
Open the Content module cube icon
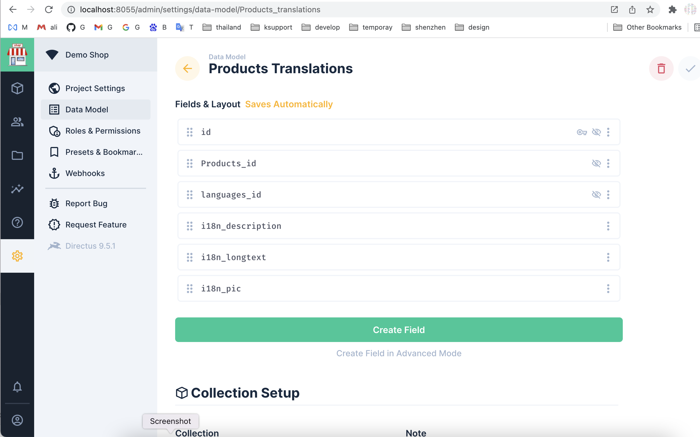click(17, 89)
